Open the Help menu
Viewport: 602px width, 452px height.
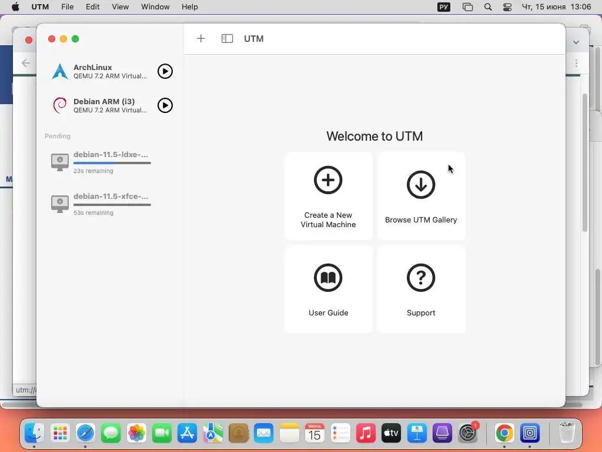[x=190, y=7]
